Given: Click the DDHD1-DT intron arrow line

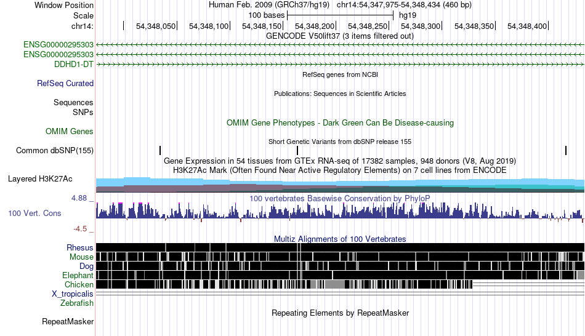Looking at the screenshot, I should (341, 65).
